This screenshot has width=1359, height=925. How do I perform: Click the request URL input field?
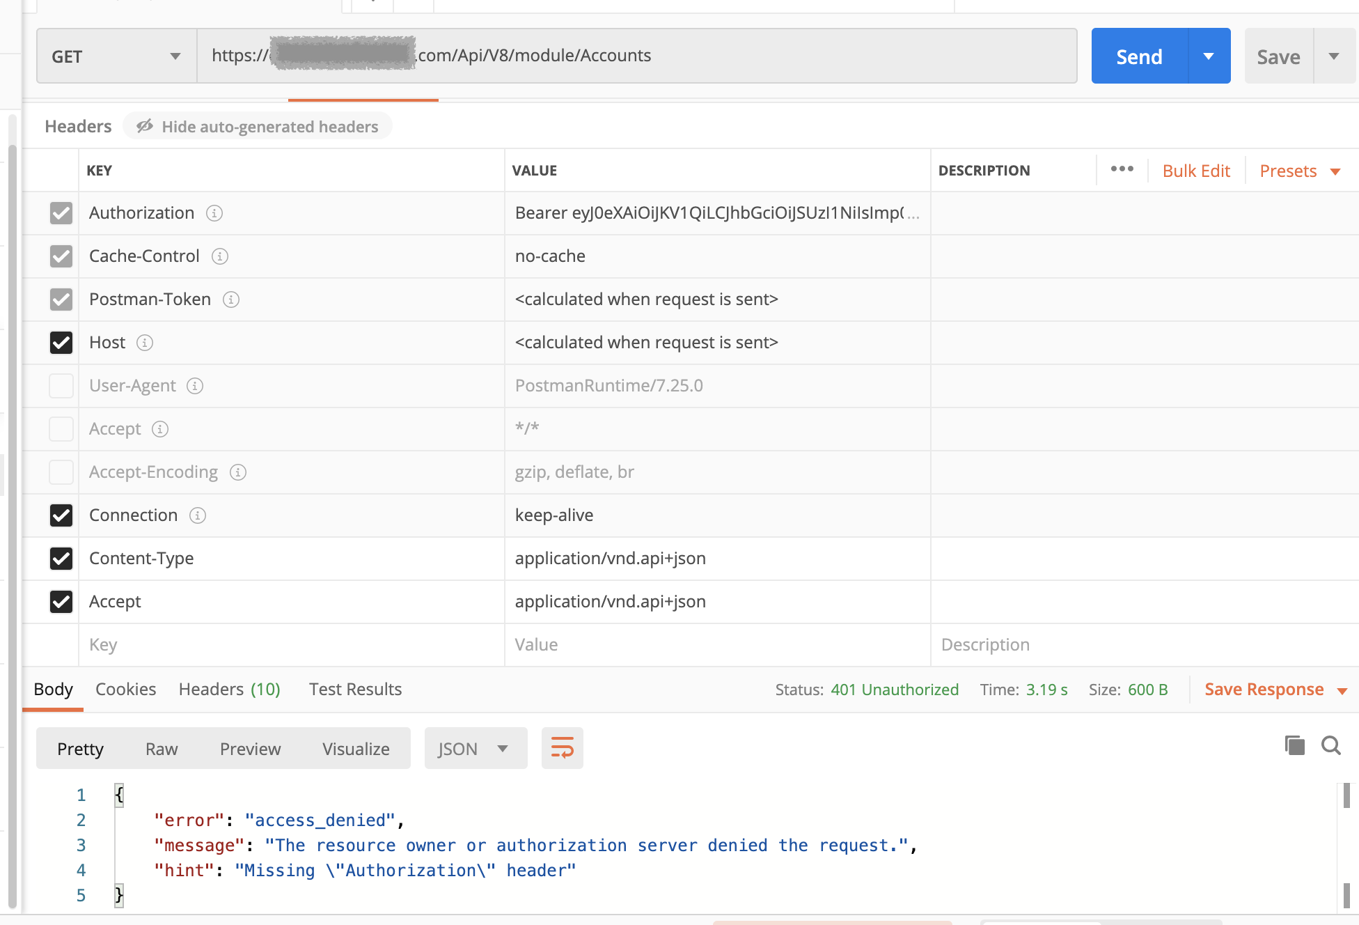(637, 56)
